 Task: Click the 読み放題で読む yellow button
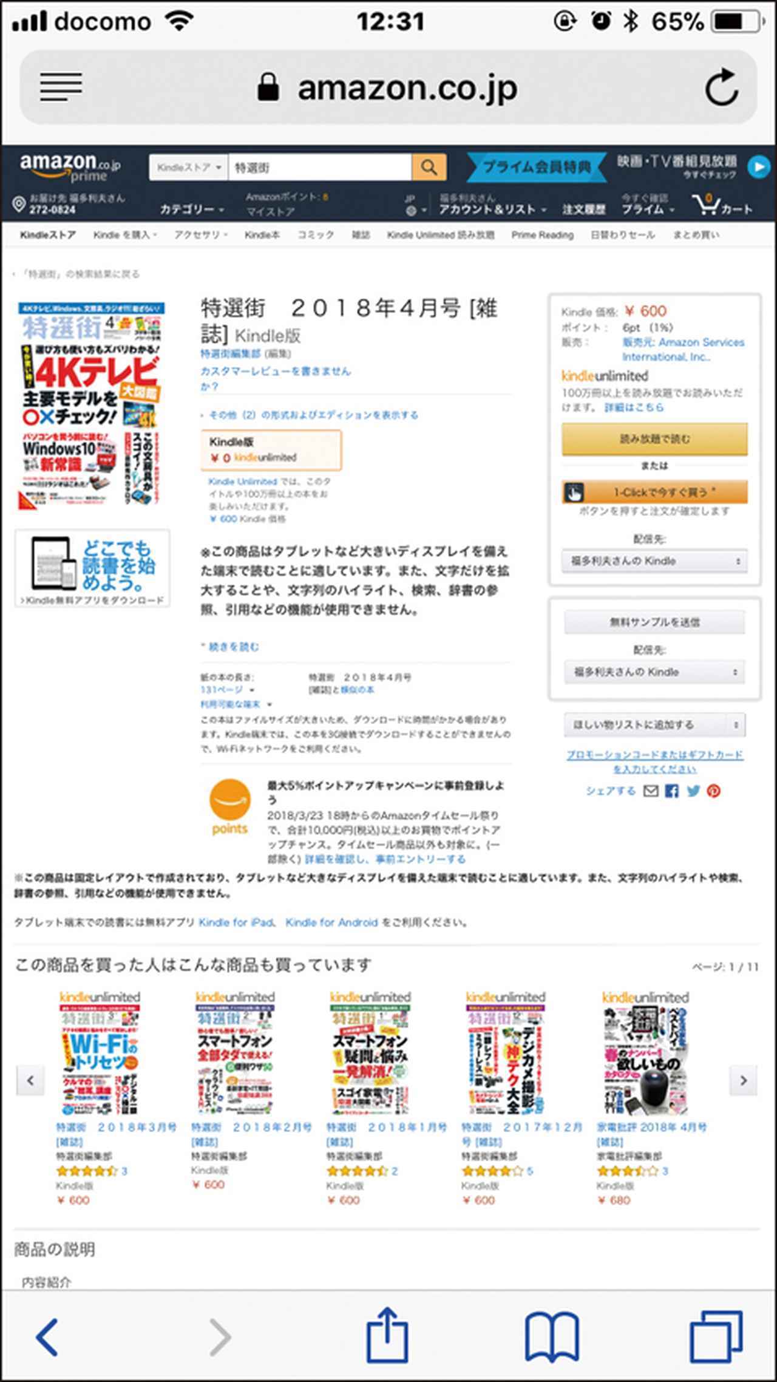click(x=654, y=438)
